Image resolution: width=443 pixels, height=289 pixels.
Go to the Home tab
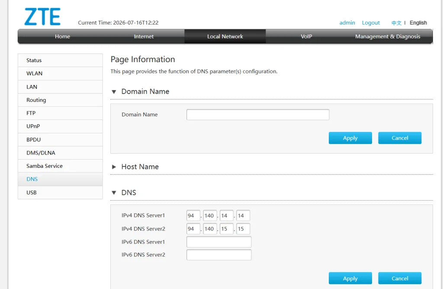pos(62,36)
